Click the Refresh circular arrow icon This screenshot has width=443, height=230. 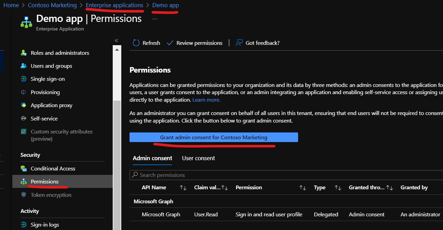136,43
